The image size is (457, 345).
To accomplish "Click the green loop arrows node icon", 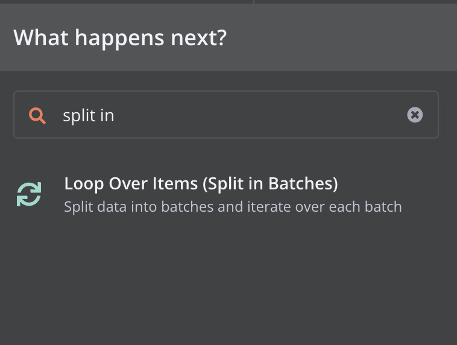I will pos(29,194).
